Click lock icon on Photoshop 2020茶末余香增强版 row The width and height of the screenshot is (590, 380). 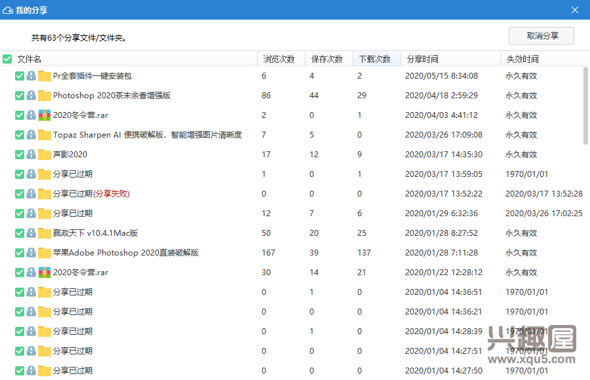pos(31,95)
